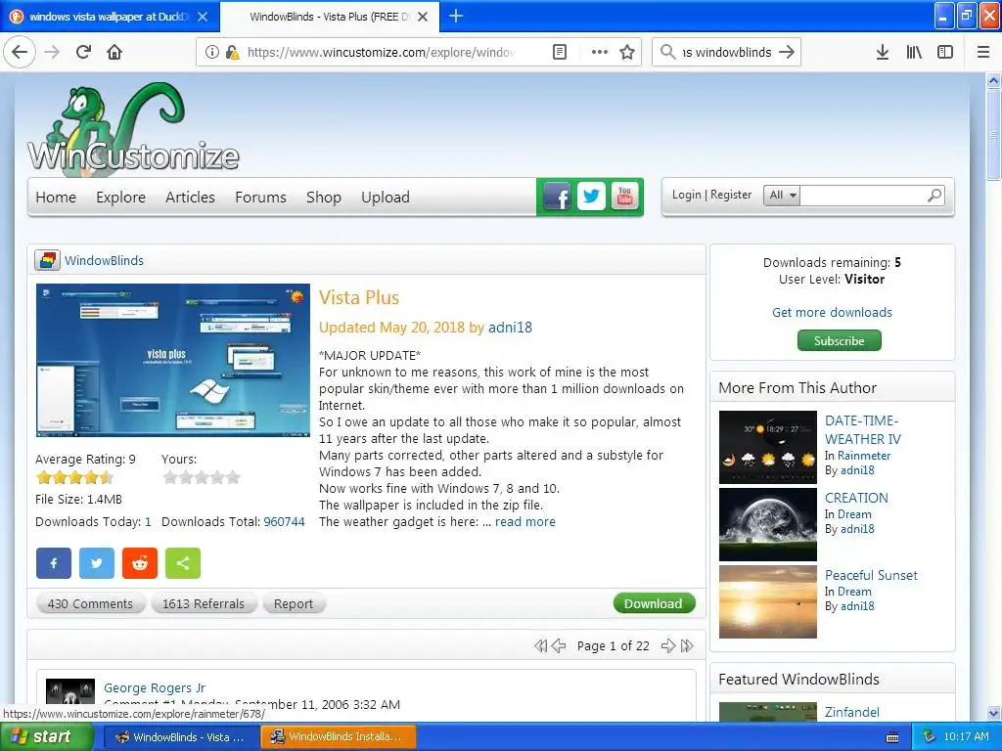Share Vista Plus on Facebook

pos(54,563)
